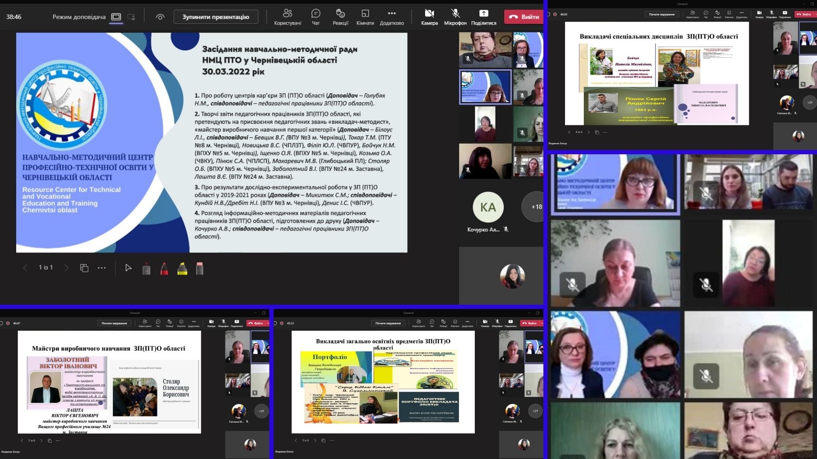Select the cursor arrow tool

pos(128,268)
